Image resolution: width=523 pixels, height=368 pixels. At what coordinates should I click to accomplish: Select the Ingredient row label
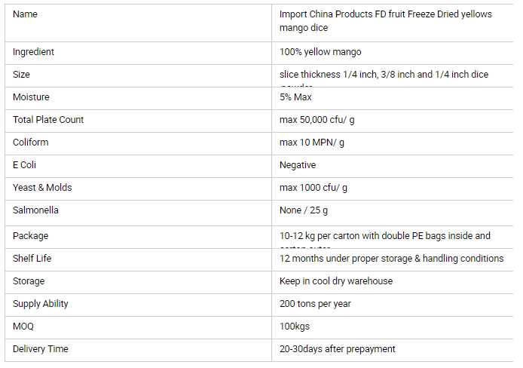click(x=34, y=52)
